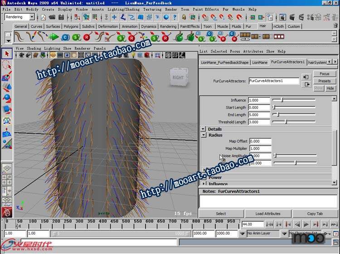Open the Lighting/Shading menu
The height and width of the screenshot is (254, 340).
click(124, 10)
